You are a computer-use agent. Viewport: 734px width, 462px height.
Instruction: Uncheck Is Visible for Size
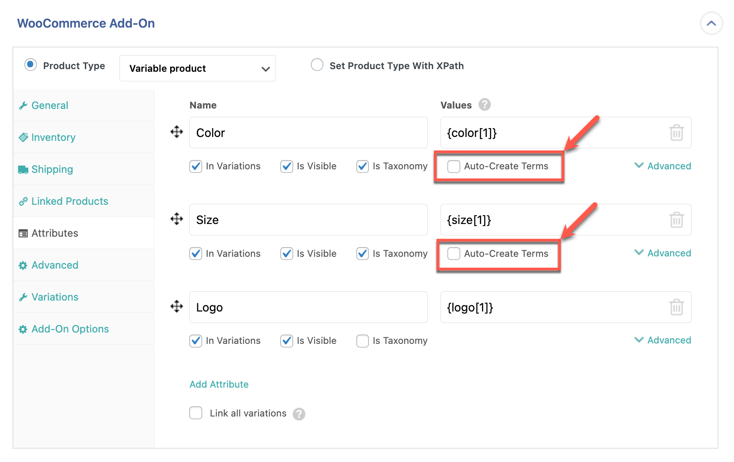[x=287, y=254]
